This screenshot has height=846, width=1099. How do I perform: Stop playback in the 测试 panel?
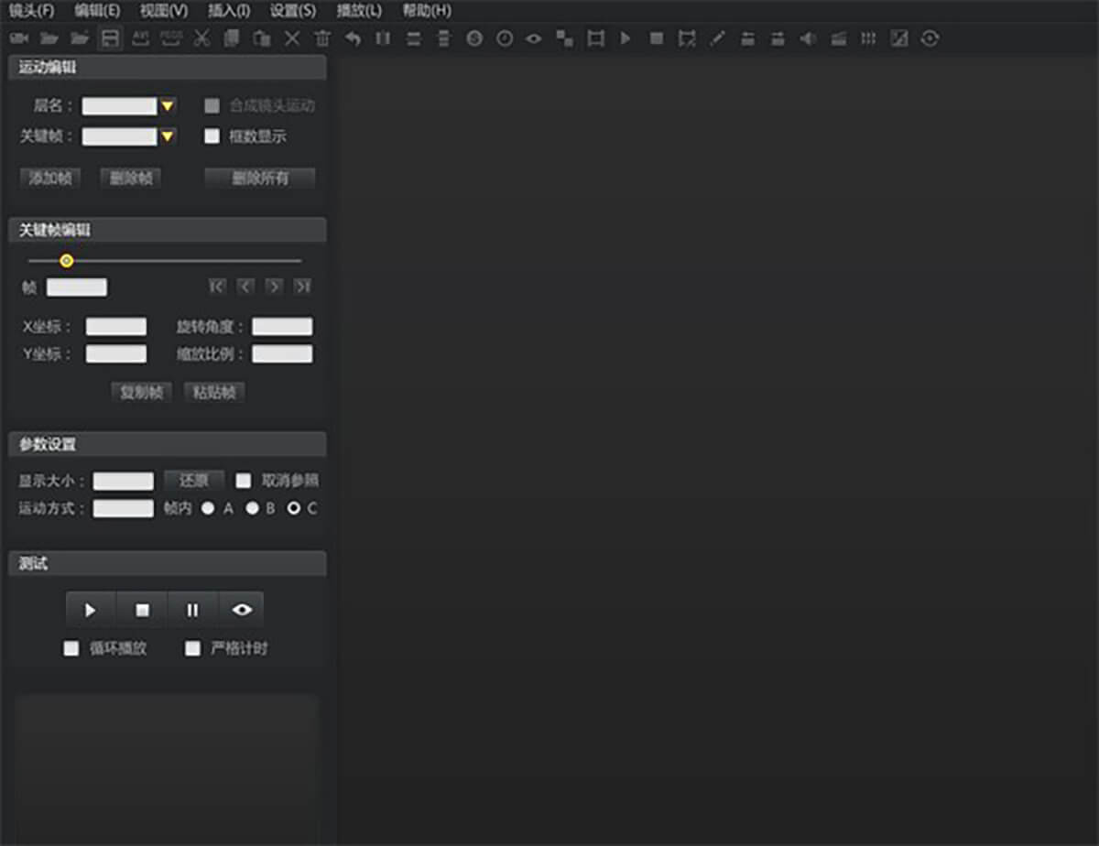point(142,610)
